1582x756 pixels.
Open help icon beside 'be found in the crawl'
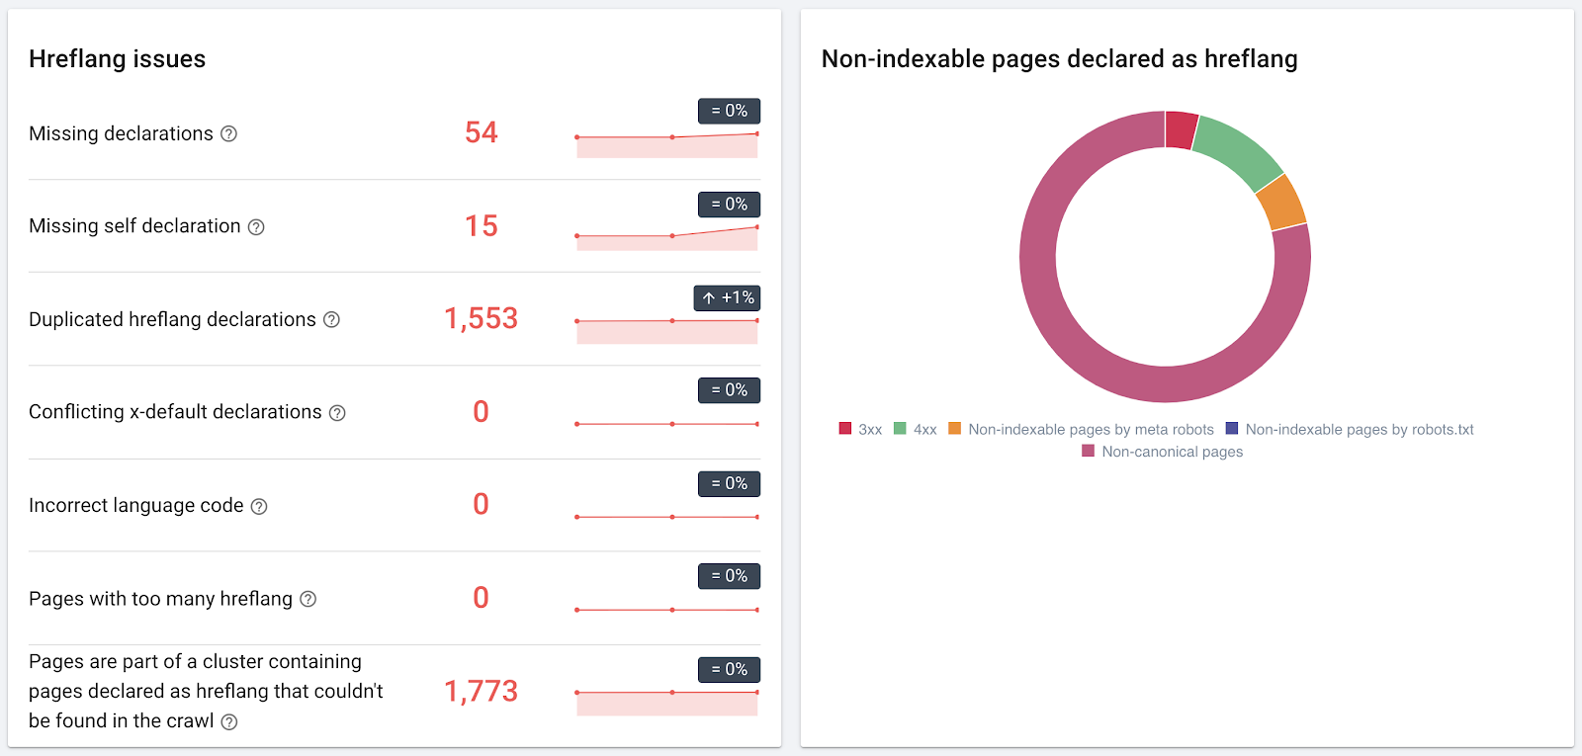pyautogui.click(x=228, y=722)
